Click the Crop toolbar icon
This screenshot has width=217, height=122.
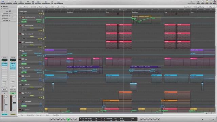point(52,2)
